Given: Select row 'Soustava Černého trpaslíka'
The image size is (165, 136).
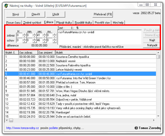Looking at the screenshot, I should pyautogui.click(x=80, y=57).
